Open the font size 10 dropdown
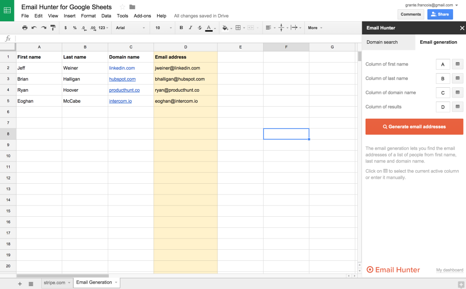This screenshot has height=289, width=466. tap(163, 28)
